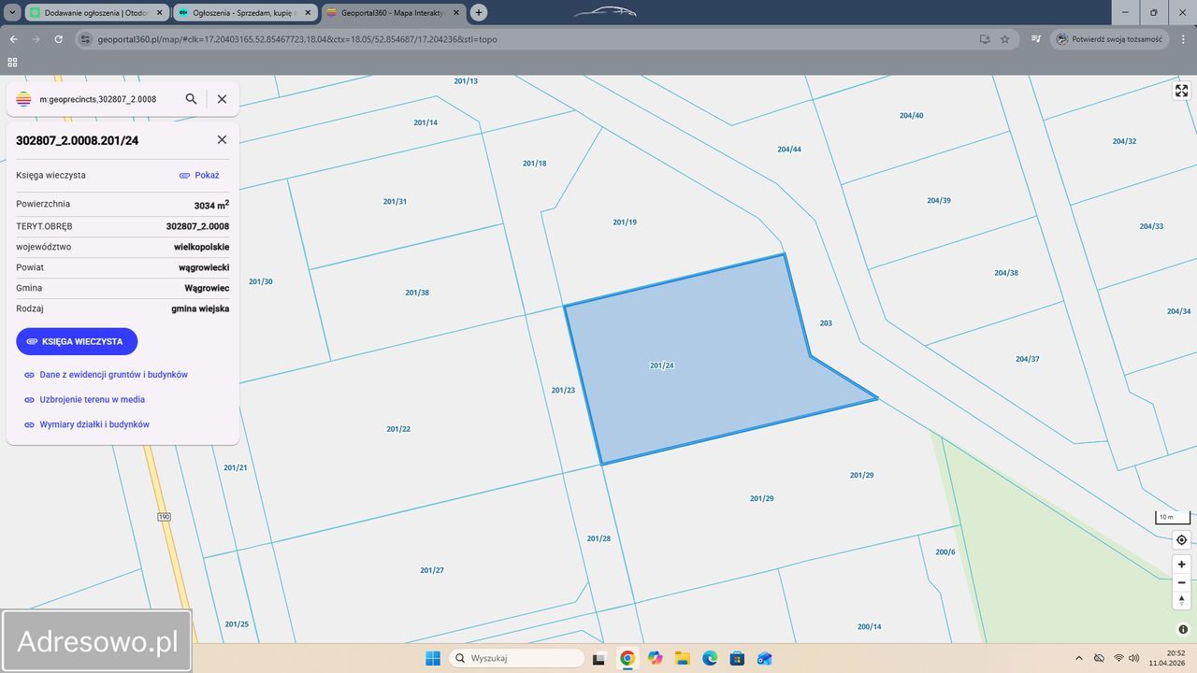
Task: Open the Pokaż land register link
Action: (199, 176)
